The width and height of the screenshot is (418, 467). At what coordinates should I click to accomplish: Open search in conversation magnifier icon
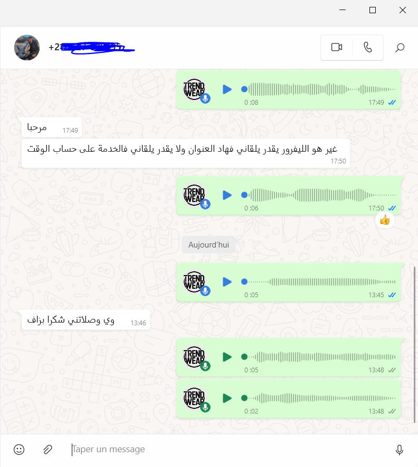pyautogui.click(x=400, y=48)
